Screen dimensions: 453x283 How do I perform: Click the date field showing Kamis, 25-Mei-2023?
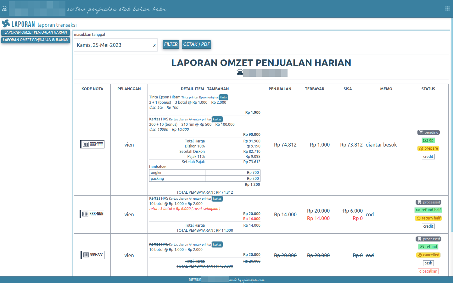pos(112,45)
